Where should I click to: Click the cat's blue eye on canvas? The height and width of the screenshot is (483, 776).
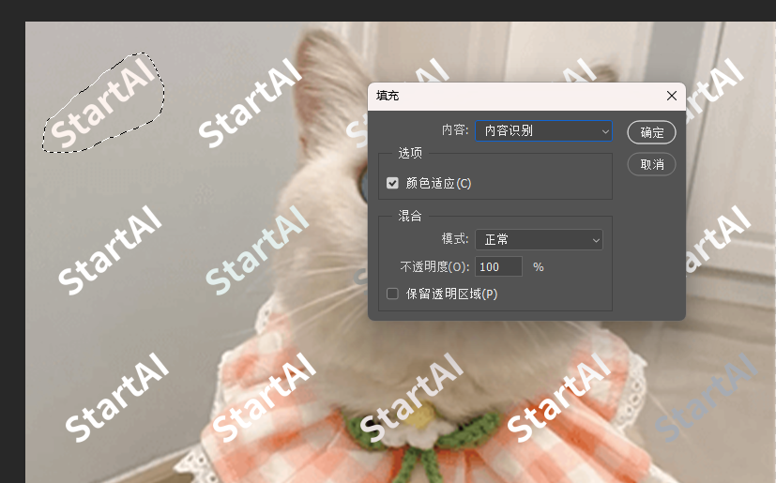pyautogui.click(x=364, y=180)
